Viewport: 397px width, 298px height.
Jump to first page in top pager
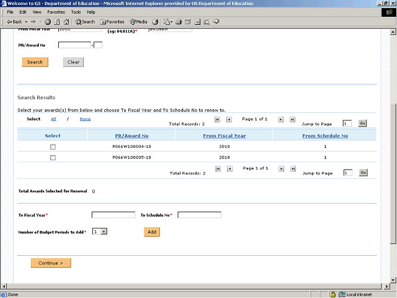pos(217,119)
